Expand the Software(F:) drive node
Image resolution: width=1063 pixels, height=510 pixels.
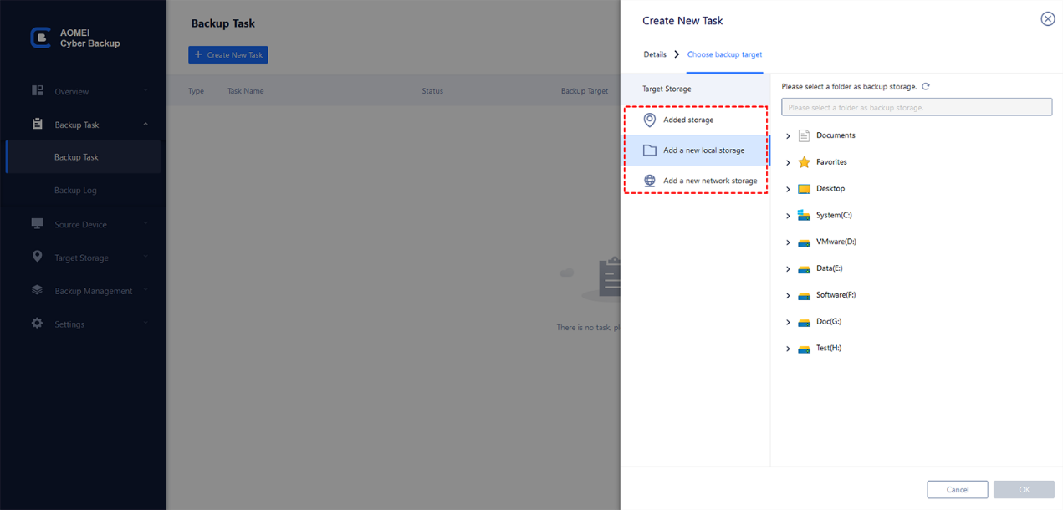pyautogui.click(x=788, y=296)
